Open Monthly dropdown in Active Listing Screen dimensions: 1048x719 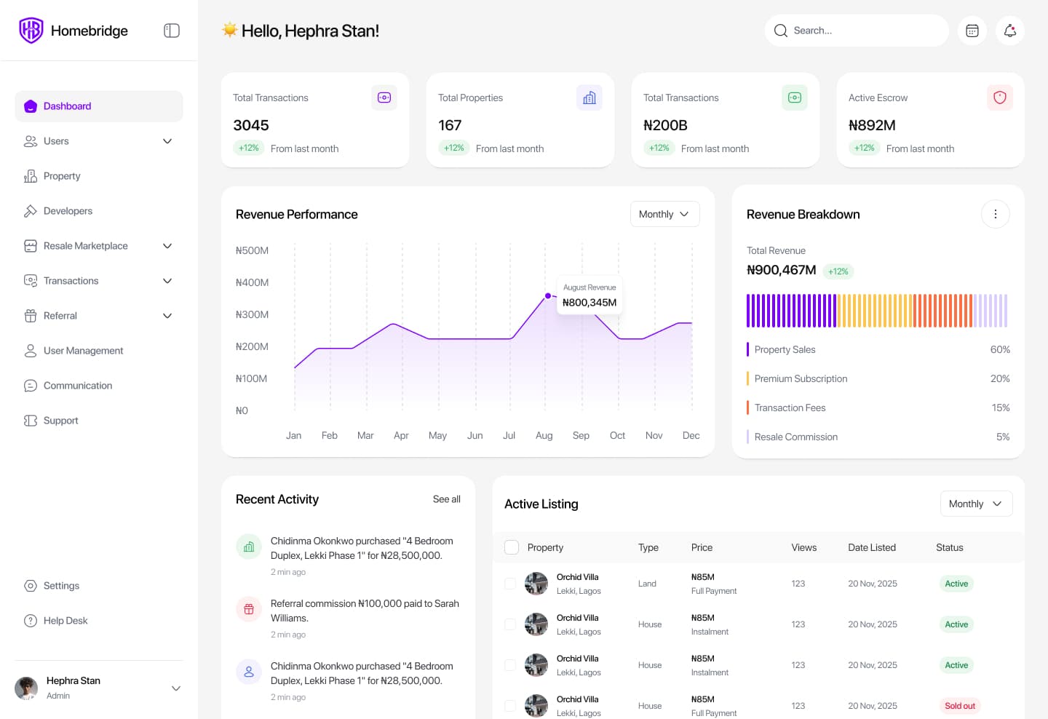click(977, 504)
